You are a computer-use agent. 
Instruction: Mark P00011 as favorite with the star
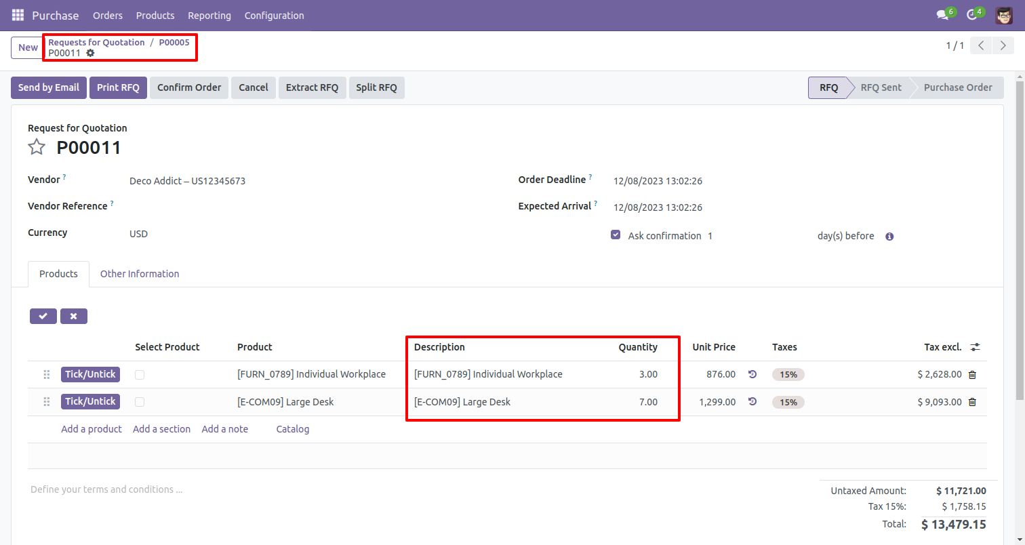pos(37,147)
